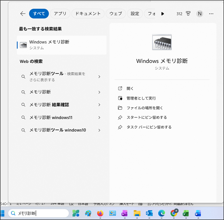Show more filter tabs with arrow
The height and width of the screenshot is (220, 224).
click(163, 14)
